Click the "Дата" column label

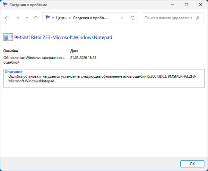74,51
